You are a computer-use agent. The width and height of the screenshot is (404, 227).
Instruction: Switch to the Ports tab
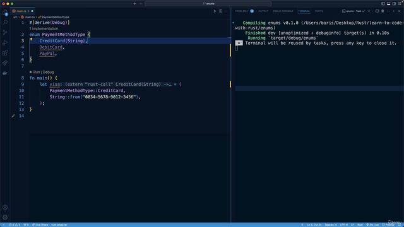[x=319, y=11]
